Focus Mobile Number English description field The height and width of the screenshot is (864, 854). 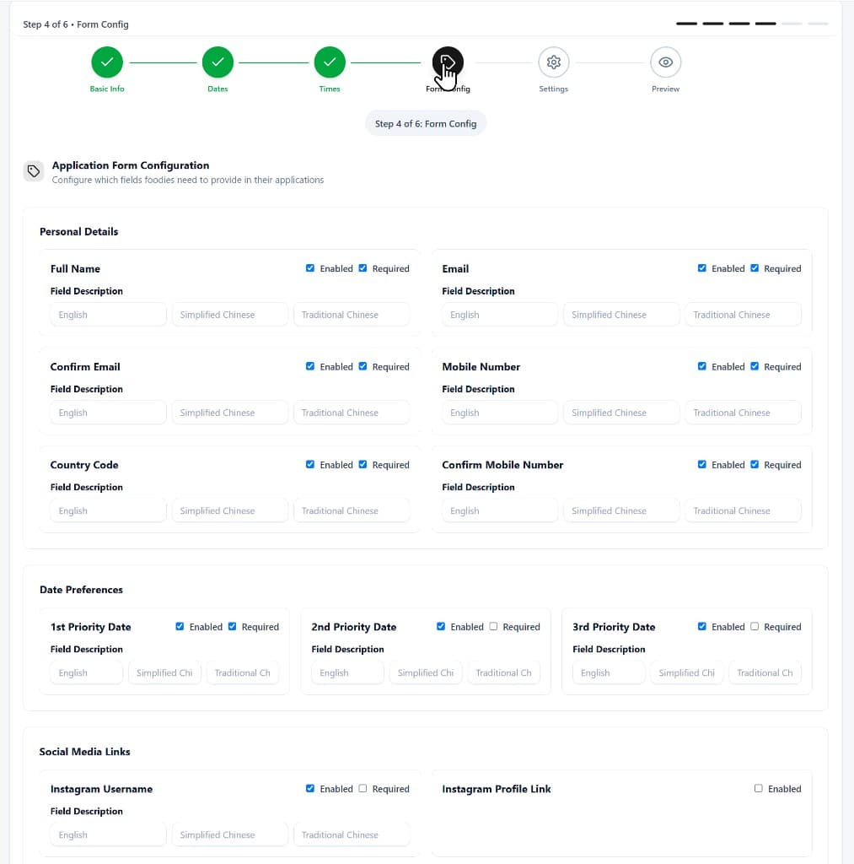[x=500, y=413]
